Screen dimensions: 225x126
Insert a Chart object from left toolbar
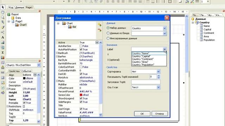click(3, 57)
